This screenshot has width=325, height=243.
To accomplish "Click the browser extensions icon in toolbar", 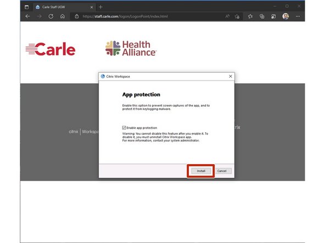I will pyautogui.click(x=273, y=16).
